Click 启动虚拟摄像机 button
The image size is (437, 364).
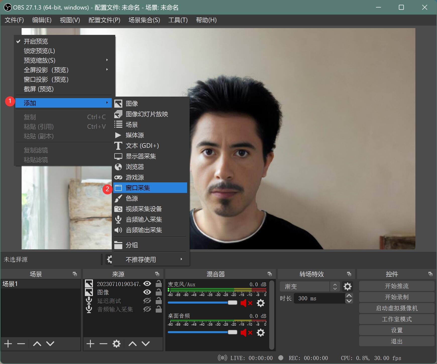point(397,308)
